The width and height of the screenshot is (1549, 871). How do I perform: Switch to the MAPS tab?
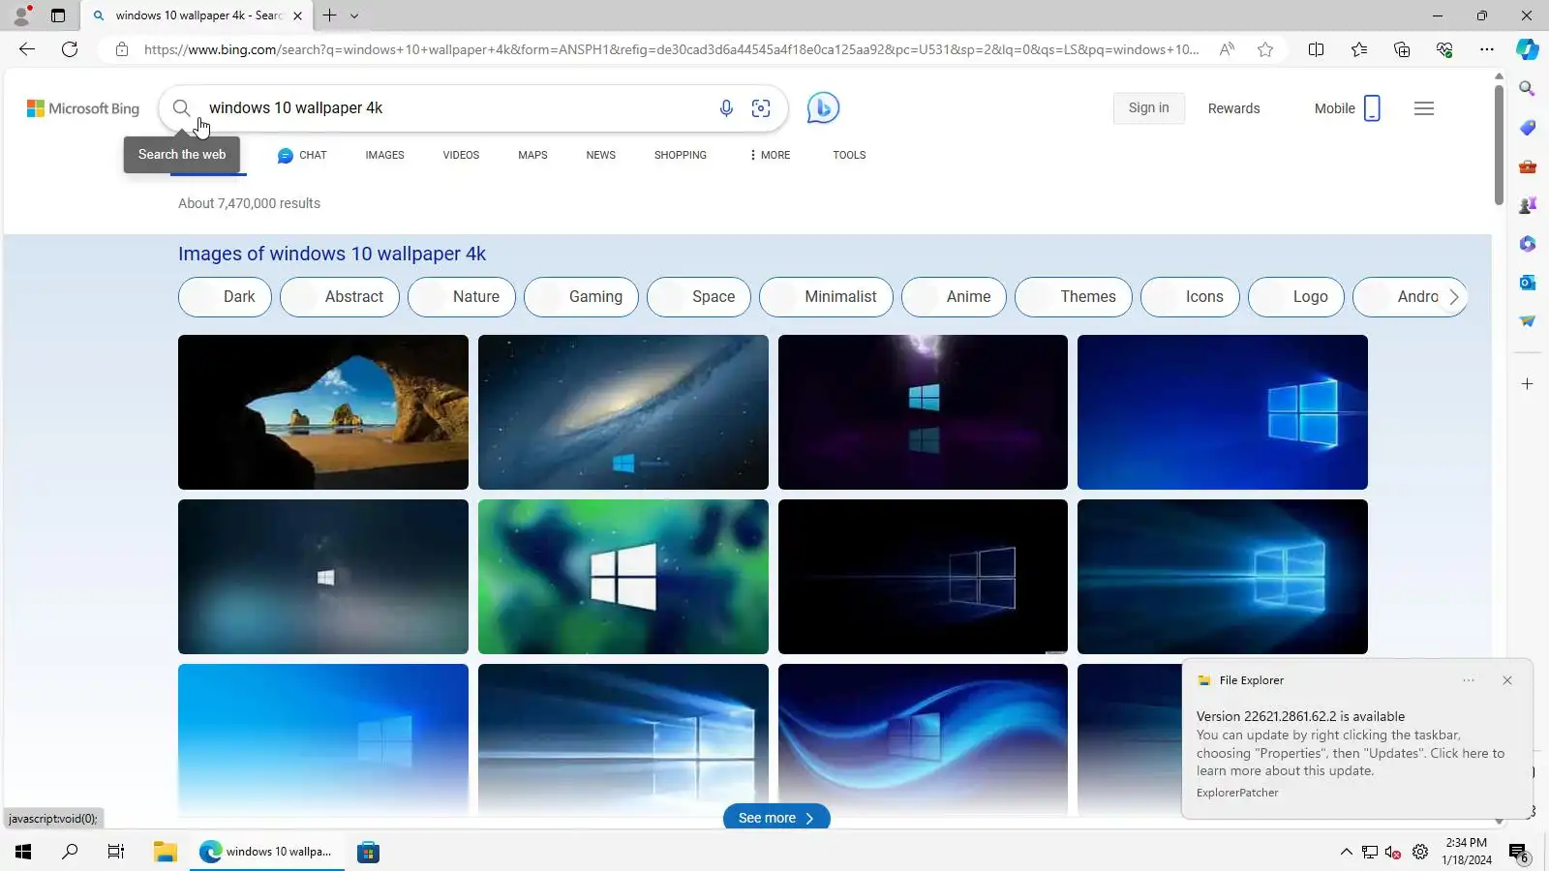tap(532, 155)
